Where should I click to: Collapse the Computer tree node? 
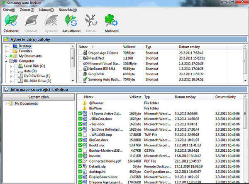click(x=6, y=61)
